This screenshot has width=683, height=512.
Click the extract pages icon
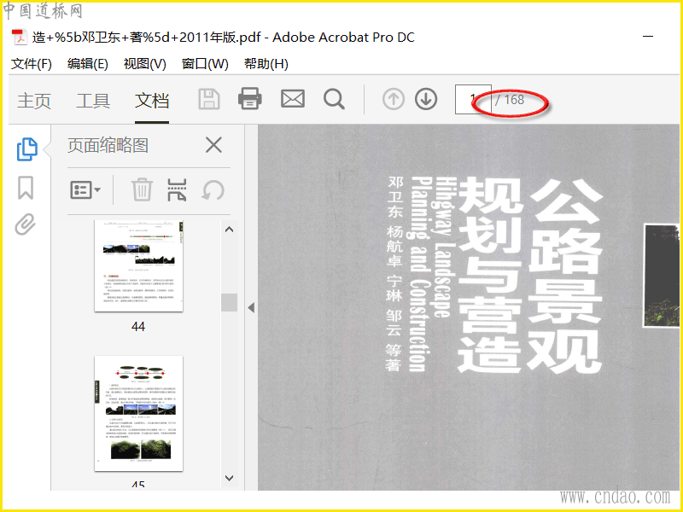pos(177,189)
